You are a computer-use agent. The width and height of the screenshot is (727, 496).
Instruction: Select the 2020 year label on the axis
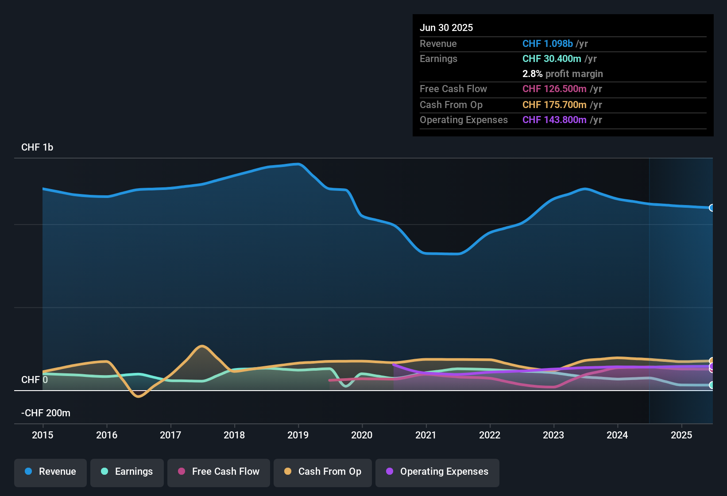pyautogui.click(x=362, y=435)
